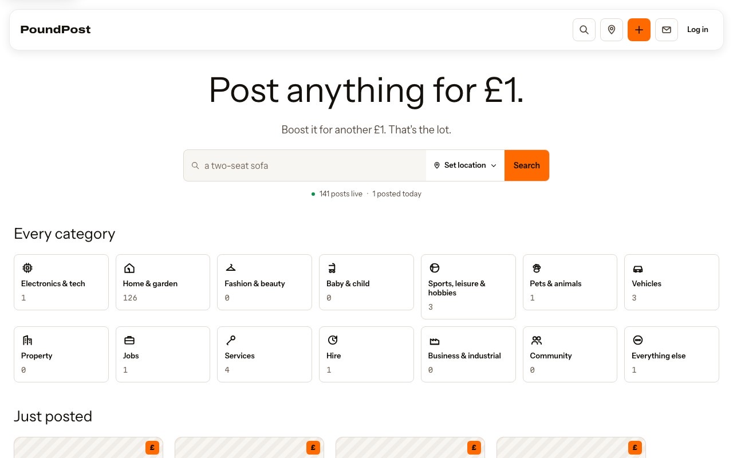Click the orange Search button
Screen dimensions: 733x458
point(527,165)
